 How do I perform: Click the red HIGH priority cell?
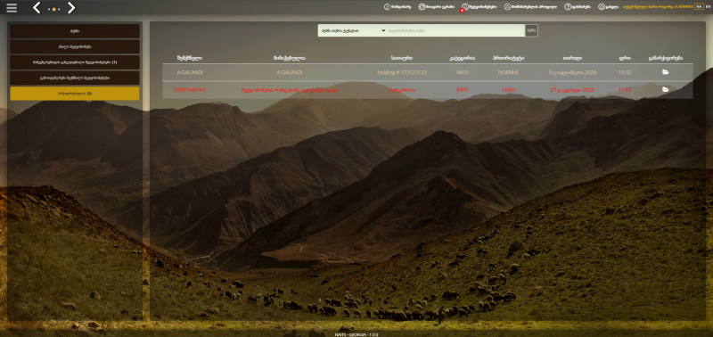tap(508, 90)
